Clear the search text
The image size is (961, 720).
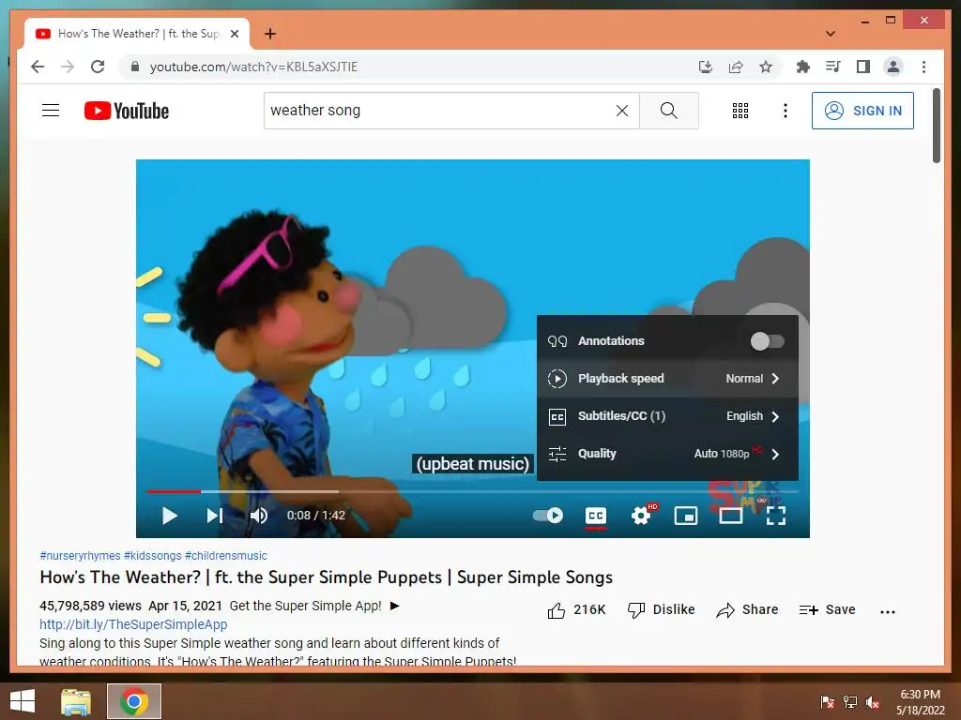pyautogui.click(x=622, y=111)
